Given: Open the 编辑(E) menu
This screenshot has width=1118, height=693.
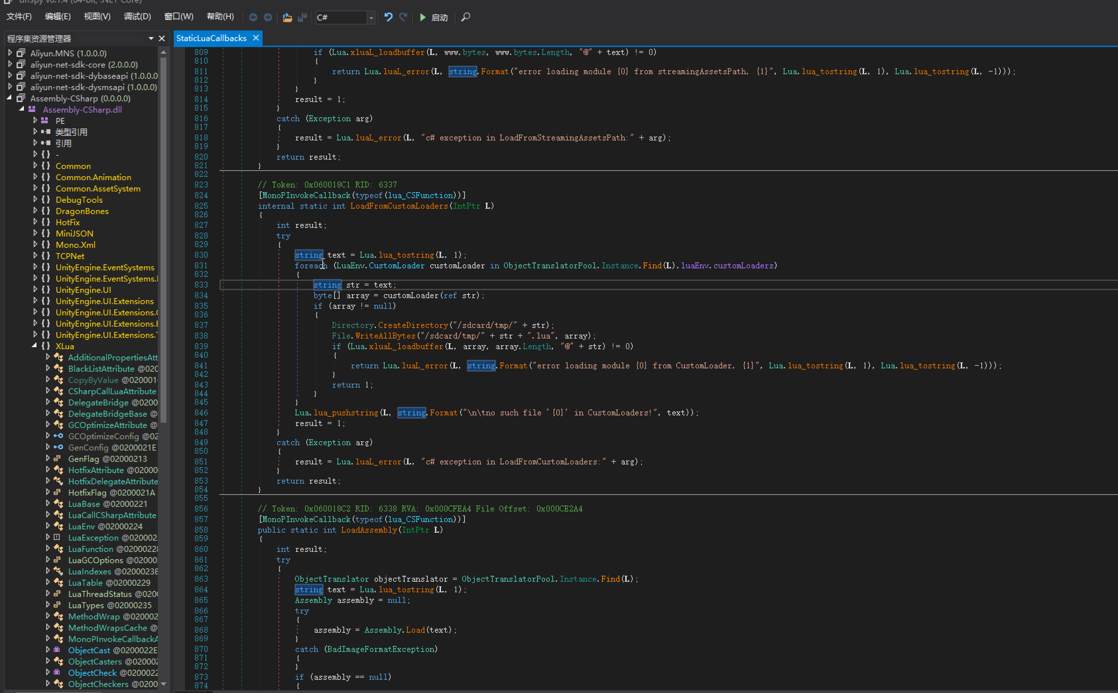Looking at the screenshot, I should pyautogui.click(x=58, y=17).
